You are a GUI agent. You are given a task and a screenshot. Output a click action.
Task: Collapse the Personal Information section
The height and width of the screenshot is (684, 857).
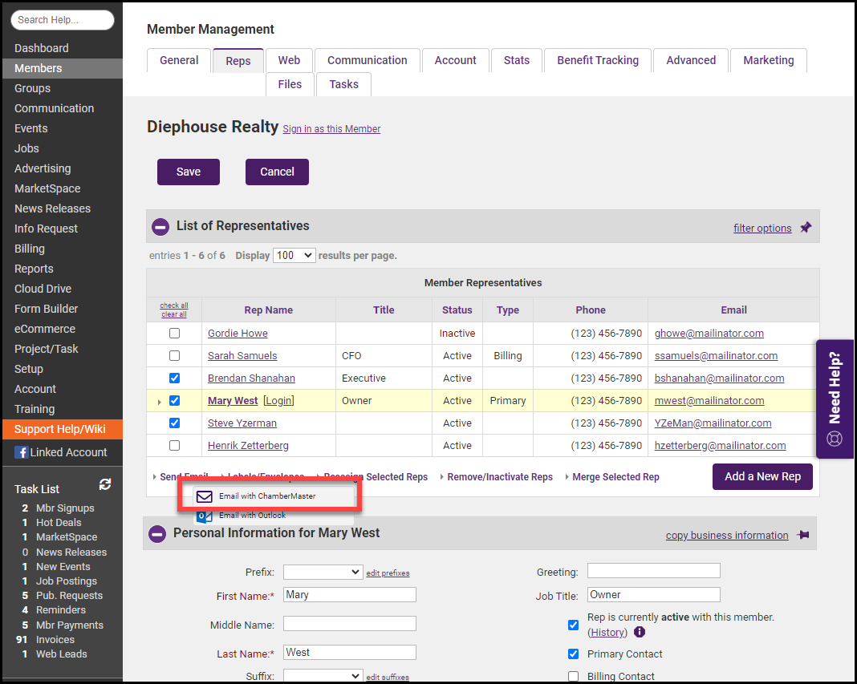[160, 533]
